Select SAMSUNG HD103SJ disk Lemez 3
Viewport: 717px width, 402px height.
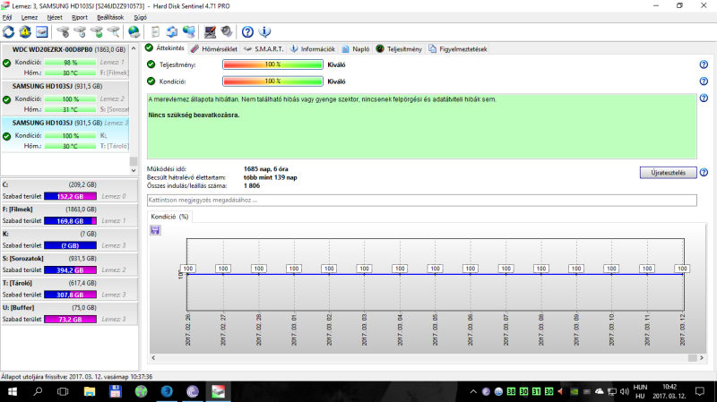click(x=65, y=134)
